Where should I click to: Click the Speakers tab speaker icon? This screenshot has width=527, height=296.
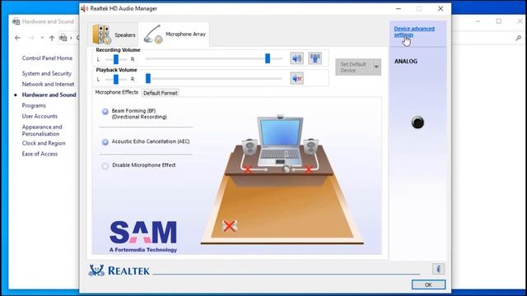click(x=101, y=35)
